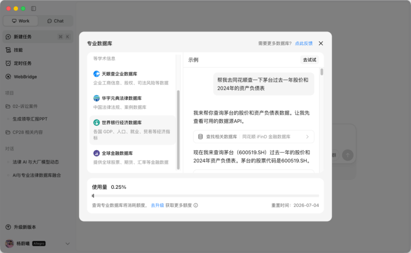Open conversation 法律 AI 与大厂模型动态
Screen dimensions: 411x253
click(x=36, y=162)
